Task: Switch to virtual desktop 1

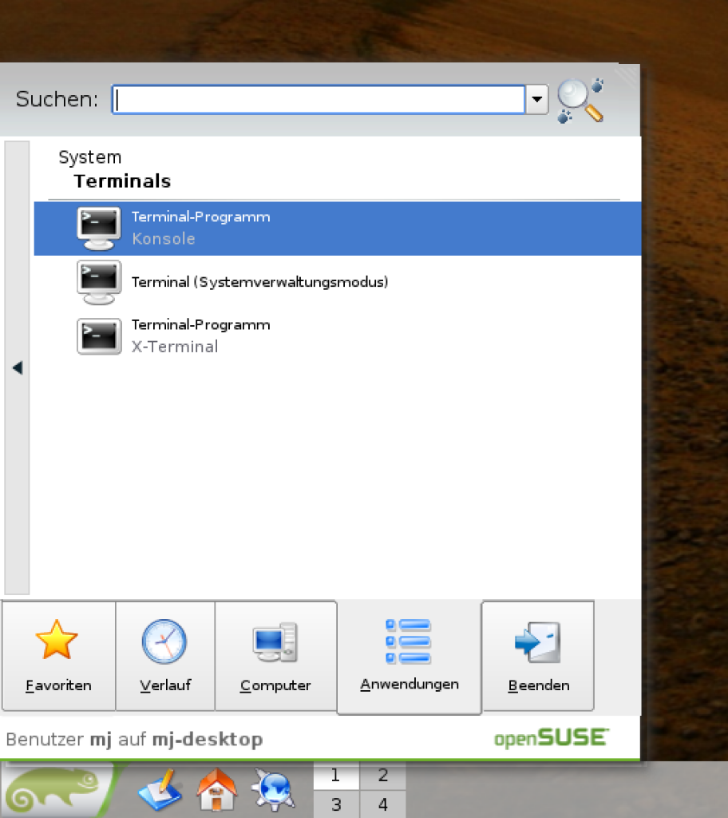Action: tap(336, 775)
